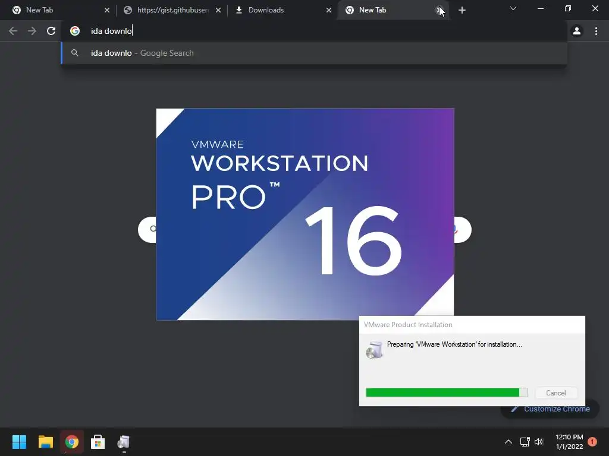Reload the current page
The height and width of the screenshot is (456, 609).
click(x=51, y=31)
